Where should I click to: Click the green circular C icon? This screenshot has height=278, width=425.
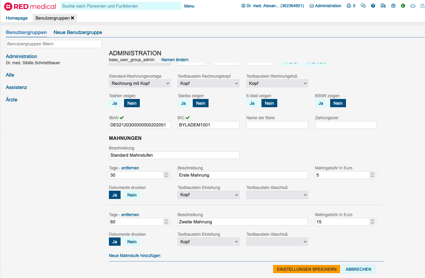point(403,6)
